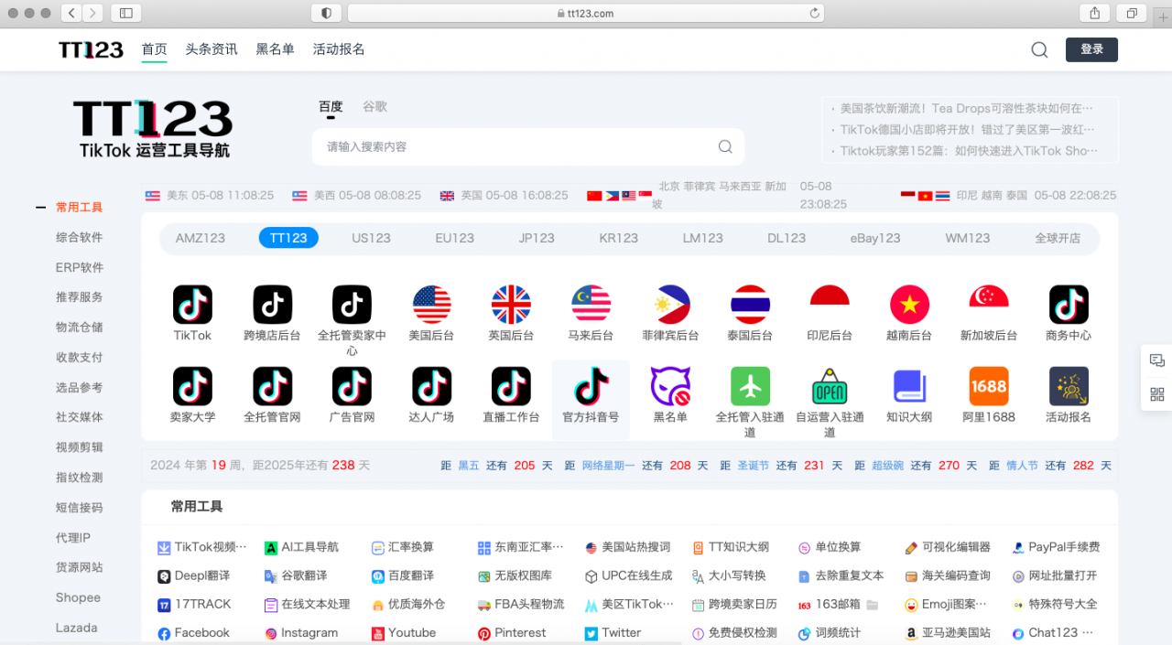Select 百度 as the search engine

click(x=331, y=106)
